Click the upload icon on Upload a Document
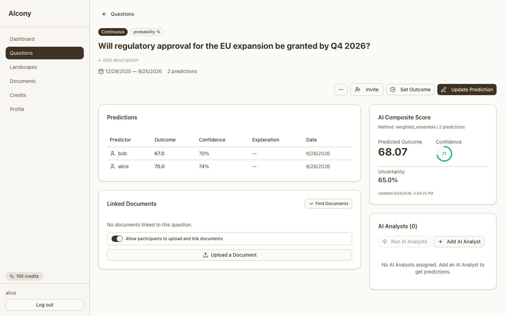The image size is (505, 316). [x=206, y=255]
